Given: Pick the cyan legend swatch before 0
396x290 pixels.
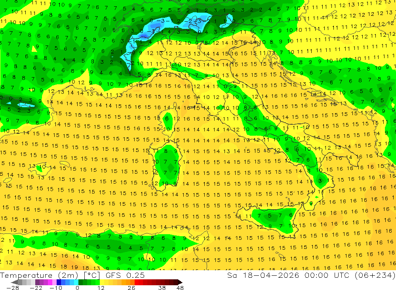Looking at the screenshot, I should click(x=76, y=282).
